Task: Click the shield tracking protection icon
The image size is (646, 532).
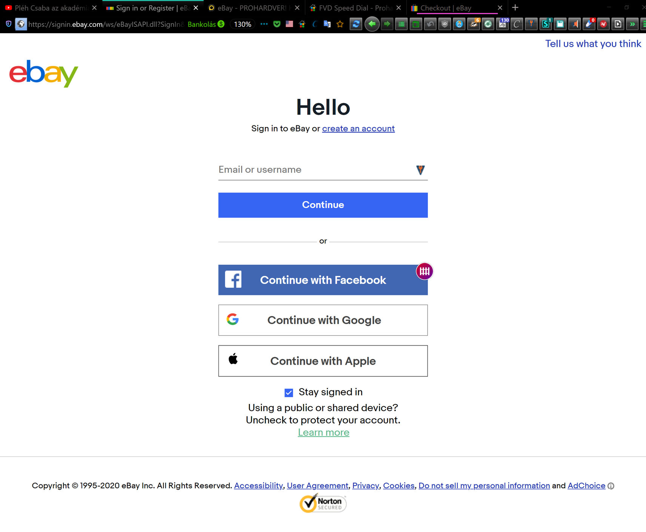Action: [x=9, y=24]
